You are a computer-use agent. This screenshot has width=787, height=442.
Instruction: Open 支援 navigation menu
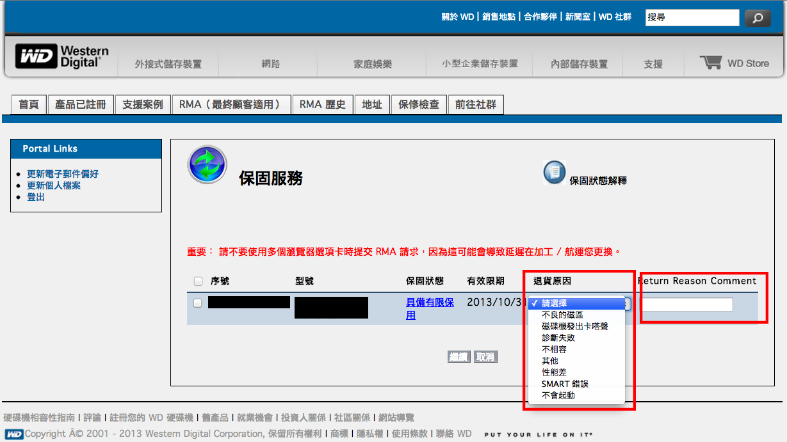click(x=653, y=64)
